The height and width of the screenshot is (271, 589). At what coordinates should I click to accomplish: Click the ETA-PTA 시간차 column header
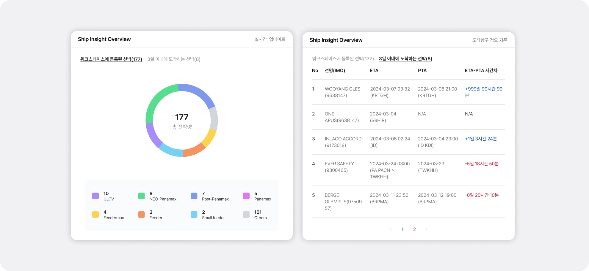(481, 70)
